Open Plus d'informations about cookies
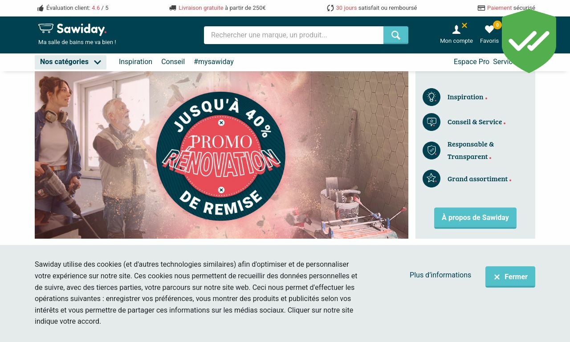This screenshot has width=570, height=342. tap(440, 275)
